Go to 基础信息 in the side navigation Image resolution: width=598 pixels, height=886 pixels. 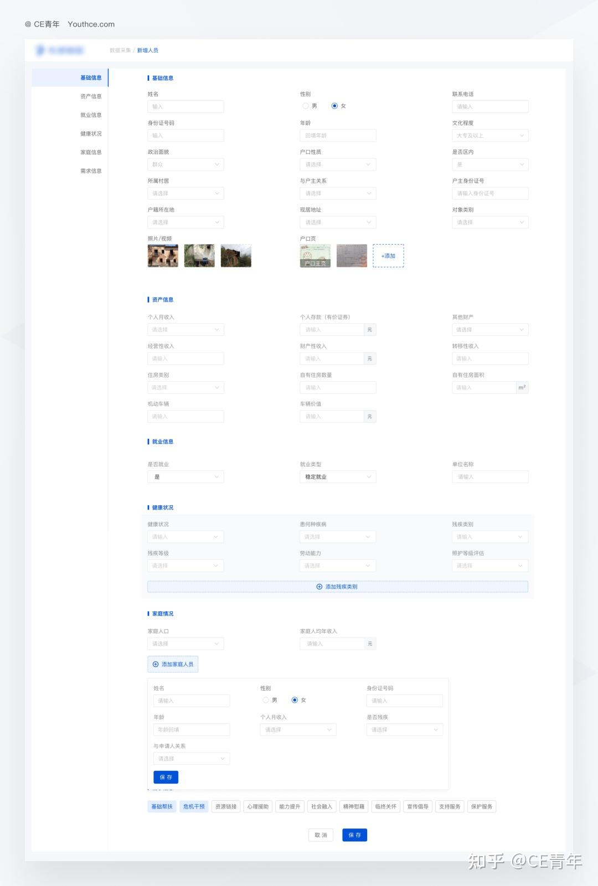point(70,78)
